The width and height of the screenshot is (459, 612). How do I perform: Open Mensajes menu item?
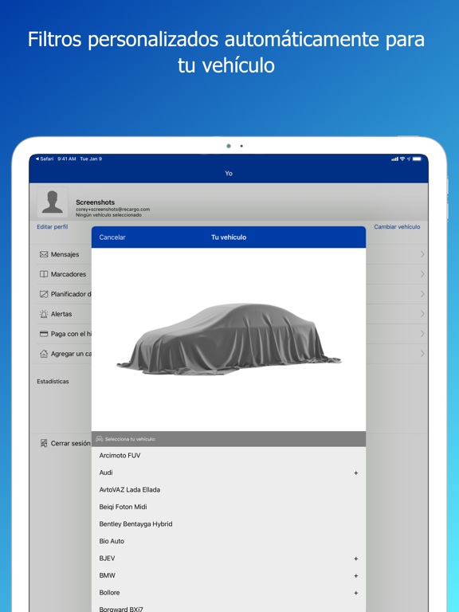pos(65,254)
